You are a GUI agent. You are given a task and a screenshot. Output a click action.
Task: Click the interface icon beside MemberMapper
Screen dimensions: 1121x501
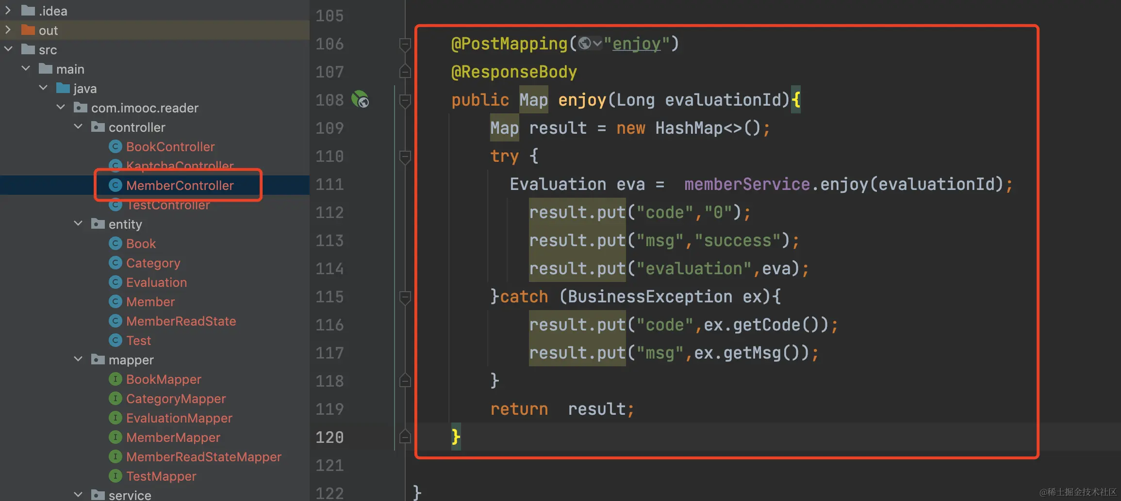(115, 437)
